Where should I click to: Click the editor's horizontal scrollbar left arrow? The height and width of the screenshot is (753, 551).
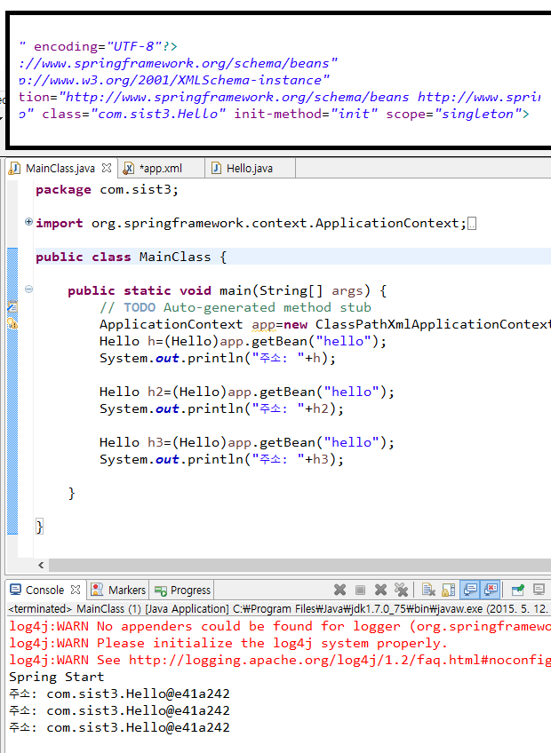coord(41,565)
